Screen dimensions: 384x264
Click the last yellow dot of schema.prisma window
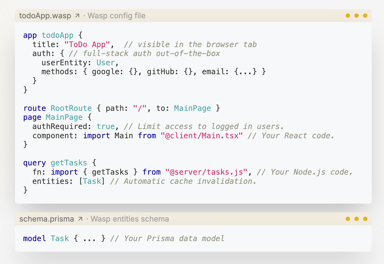coord(365,219)
